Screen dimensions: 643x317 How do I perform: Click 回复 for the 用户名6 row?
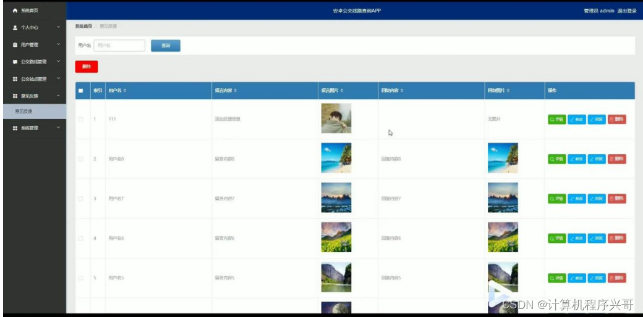coord(597,238)
